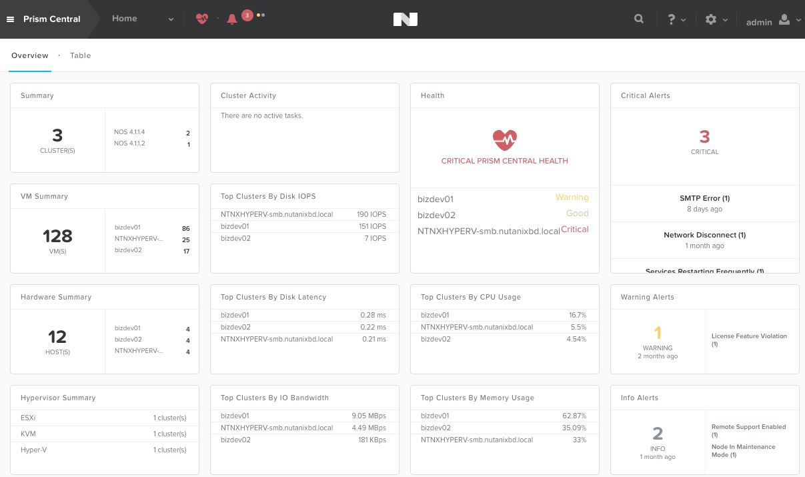Click bizdev01 16.7% CPU usage row
Viewport: 805px width, 477px height.
(x=504, y=315)
